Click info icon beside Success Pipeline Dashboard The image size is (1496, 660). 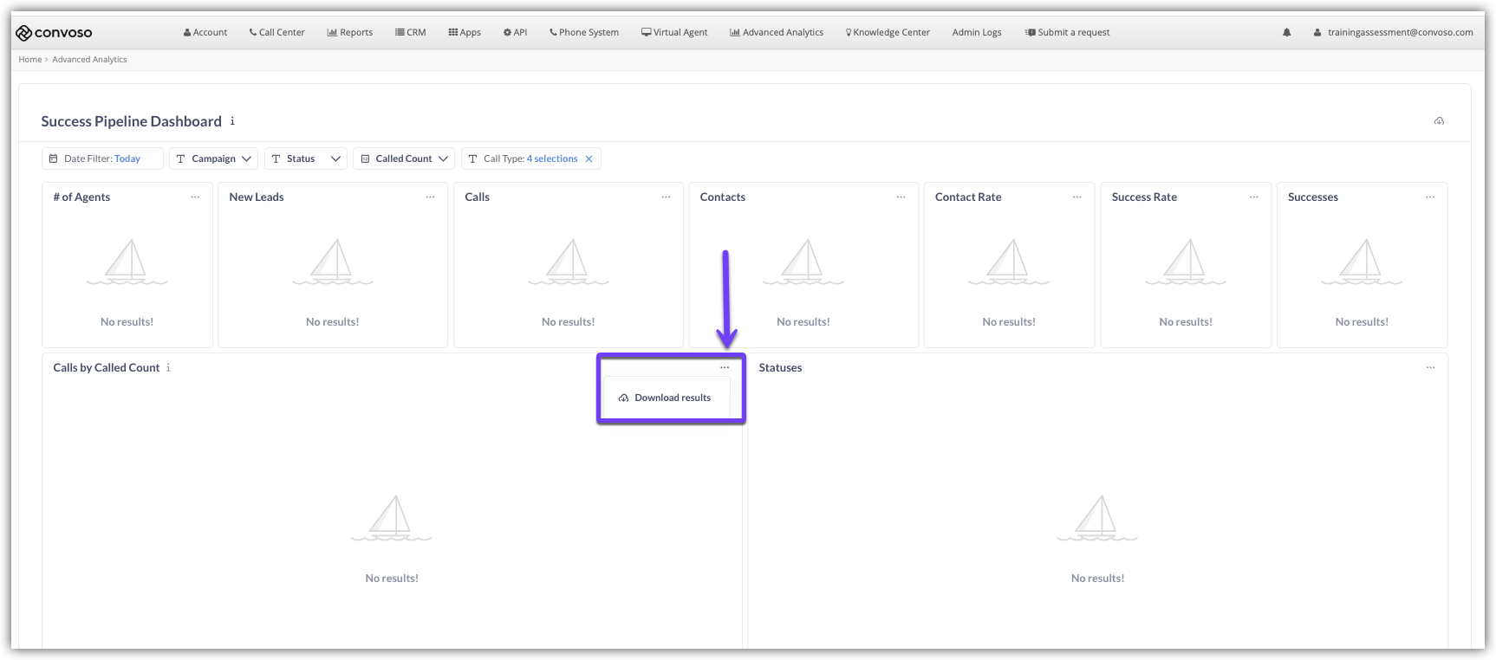pos(232,121)
